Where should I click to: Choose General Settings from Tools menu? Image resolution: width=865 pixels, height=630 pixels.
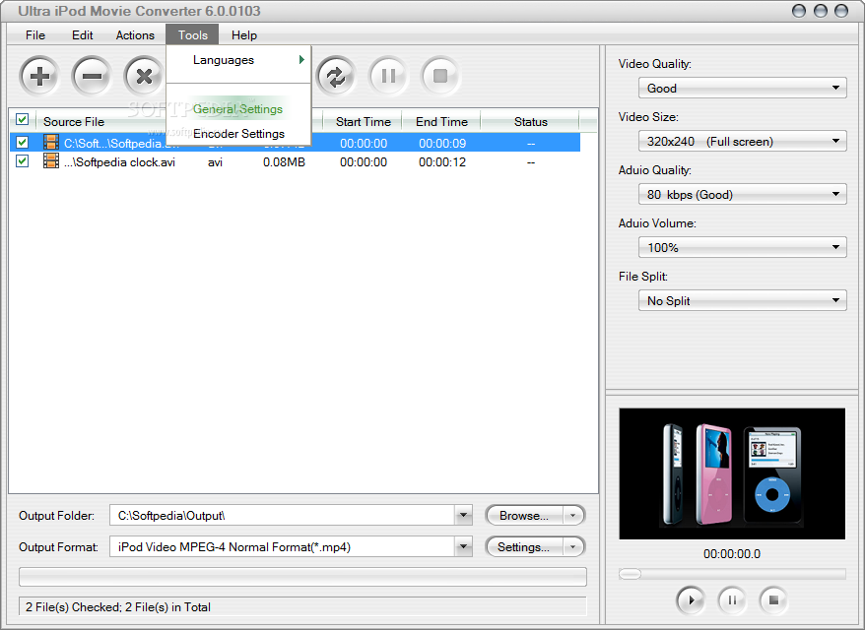click(238, 109)
